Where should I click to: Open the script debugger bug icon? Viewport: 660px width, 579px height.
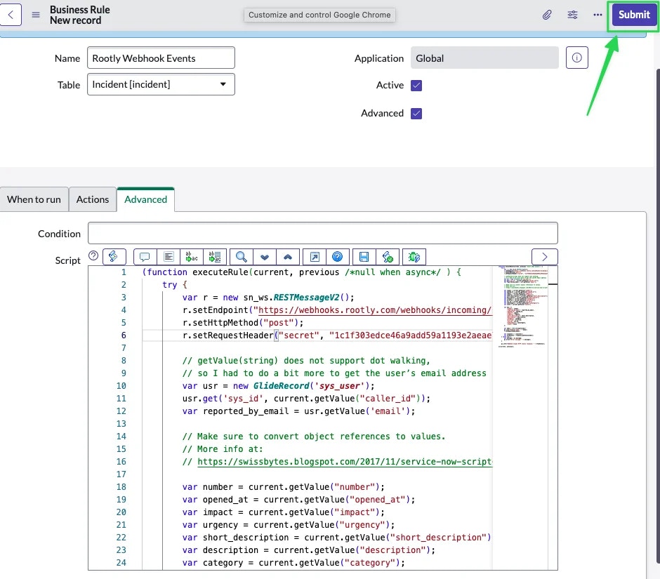(414, 257)
